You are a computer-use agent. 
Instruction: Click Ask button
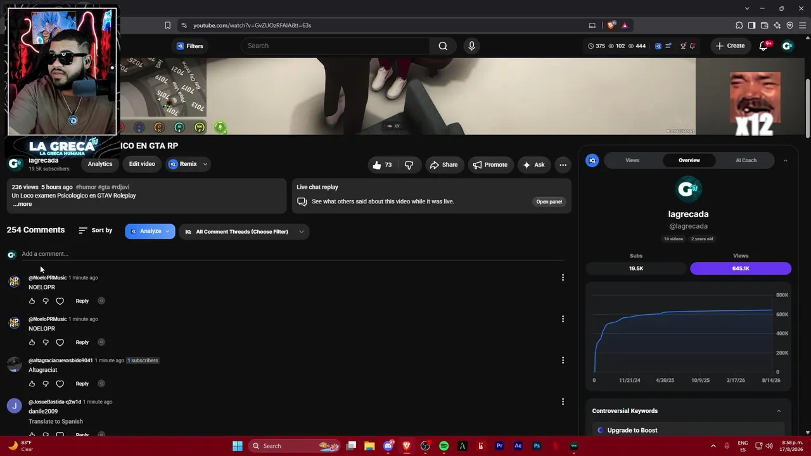click(x=533, y=165)
